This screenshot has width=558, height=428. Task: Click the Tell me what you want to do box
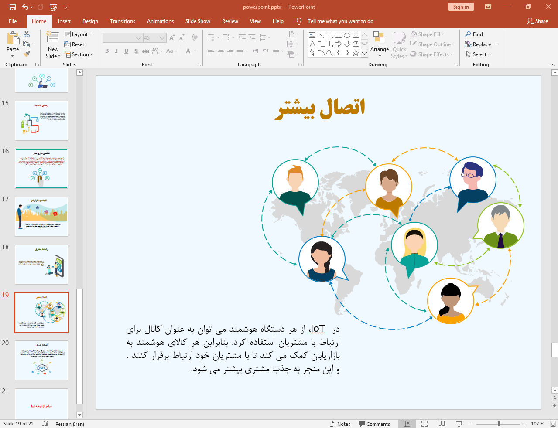point(340,21)
